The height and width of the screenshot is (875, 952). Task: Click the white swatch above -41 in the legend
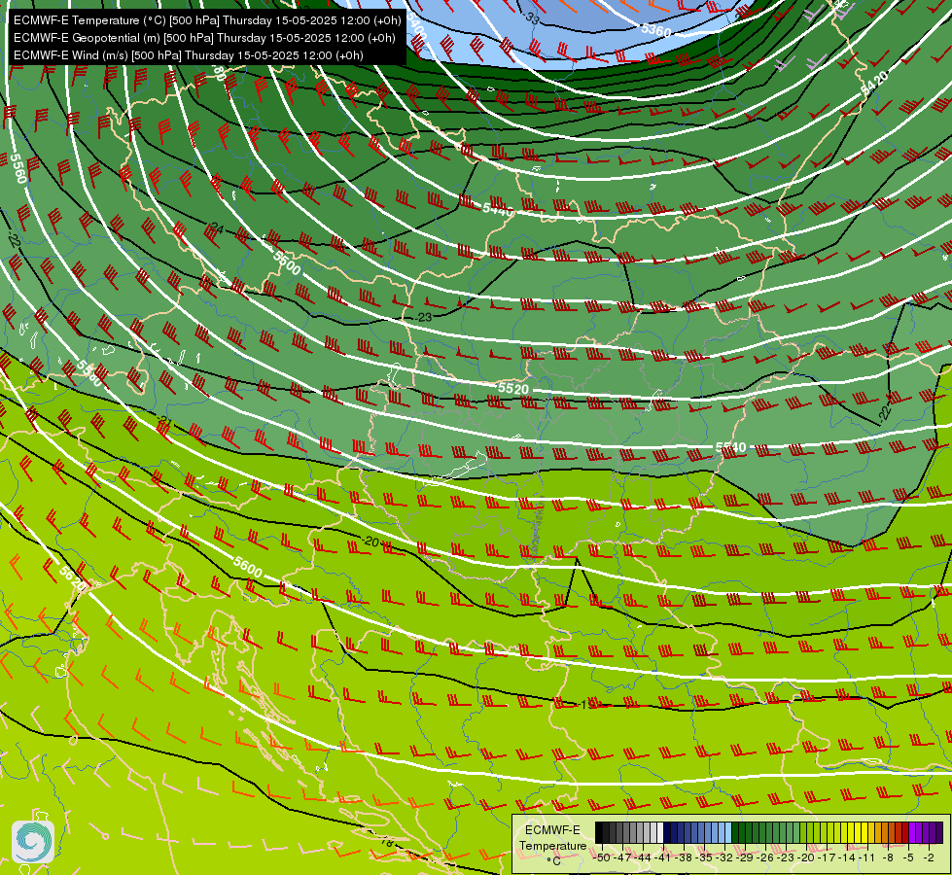pos(660,832)
